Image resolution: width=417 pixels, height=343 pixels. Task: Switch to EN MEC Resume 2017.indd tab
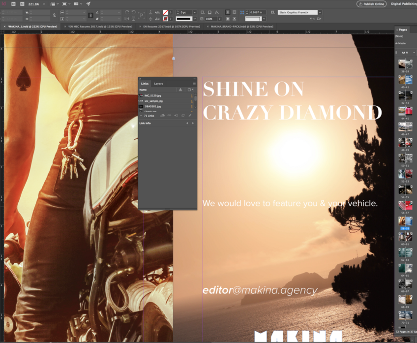(x=100, y=27)
